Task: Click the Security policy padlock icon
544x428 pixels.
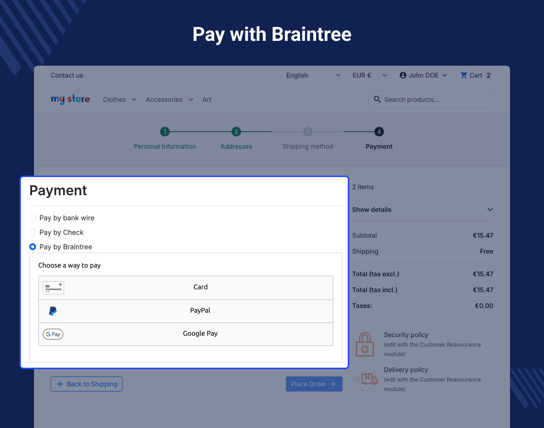Action: [365, 344]
